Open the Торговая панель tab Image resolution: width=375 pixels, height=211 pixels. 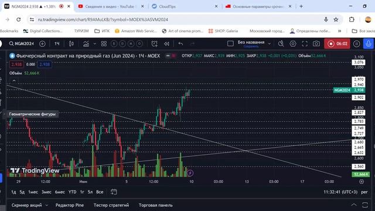(x=156, y=205)
